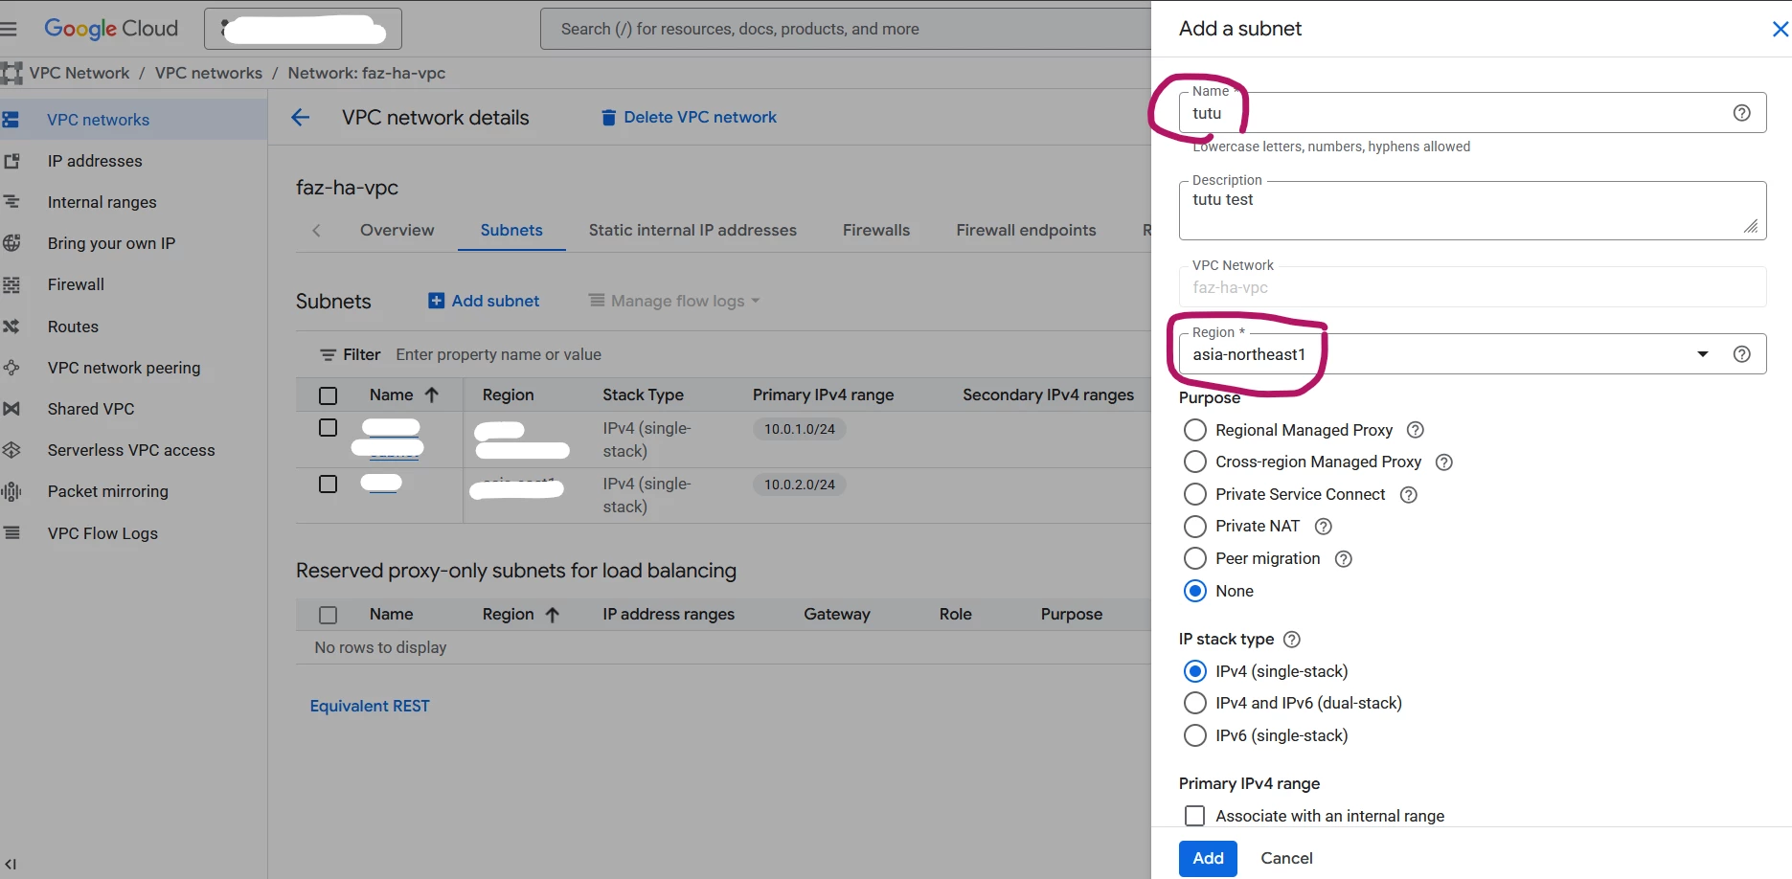
Task: Open help for the Name field
Action: click(x=1742, y=113)
